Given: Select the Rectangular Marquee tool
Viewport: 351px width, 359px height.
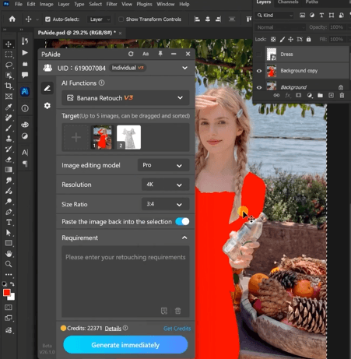Looking at the screenshot, I should (x=9, y=55).
